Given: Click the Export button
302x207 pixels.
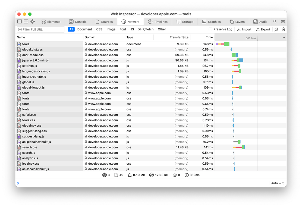Looking at the screenshot, I should [263, 29].
